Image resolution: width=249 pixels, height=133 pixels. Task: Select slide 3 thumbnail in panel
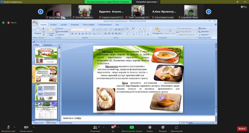pos(46,92)
